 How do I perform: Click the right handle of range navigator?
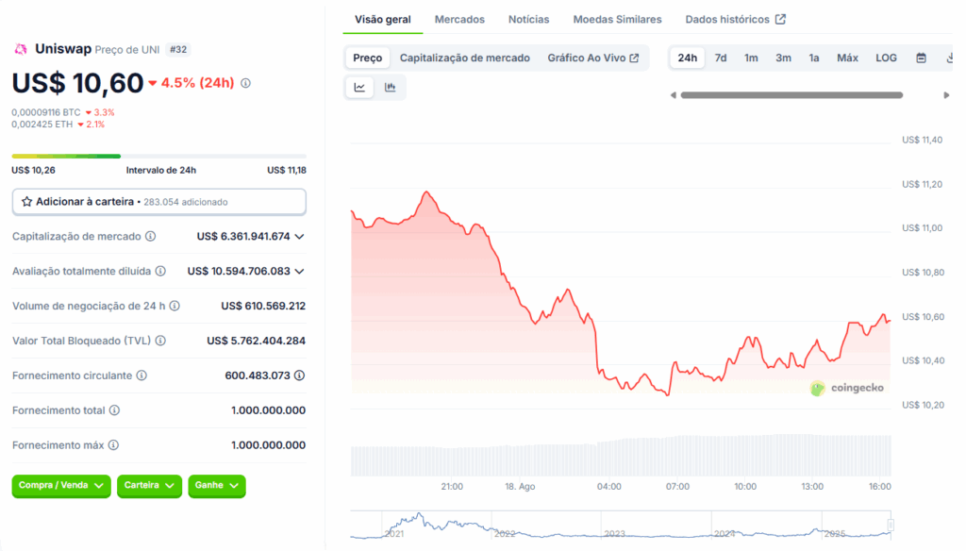pyautogui.click(x=891, y=526)
